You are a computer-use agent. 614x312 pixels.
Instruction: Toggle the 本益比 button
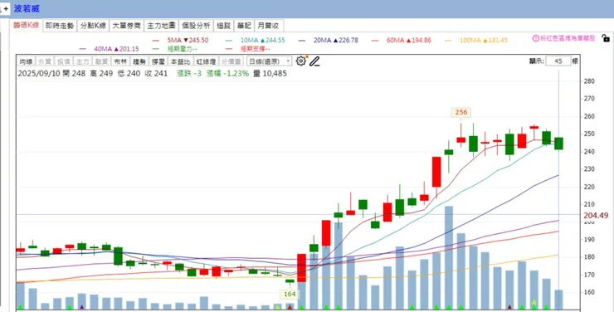(x=180, y=61)
